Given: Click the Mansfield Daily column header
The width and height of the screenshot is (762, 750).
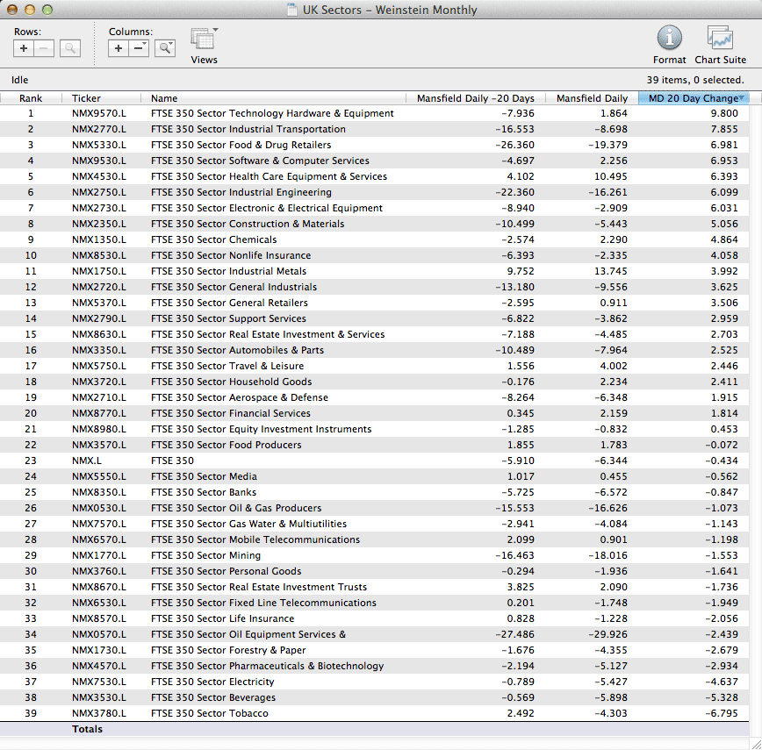Looking at the screenshot, I should click(592, 98).
